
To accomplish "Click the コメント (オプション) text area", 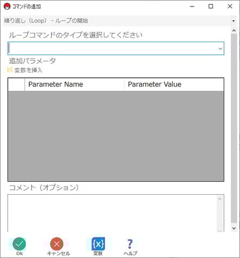I will point(112,213).
